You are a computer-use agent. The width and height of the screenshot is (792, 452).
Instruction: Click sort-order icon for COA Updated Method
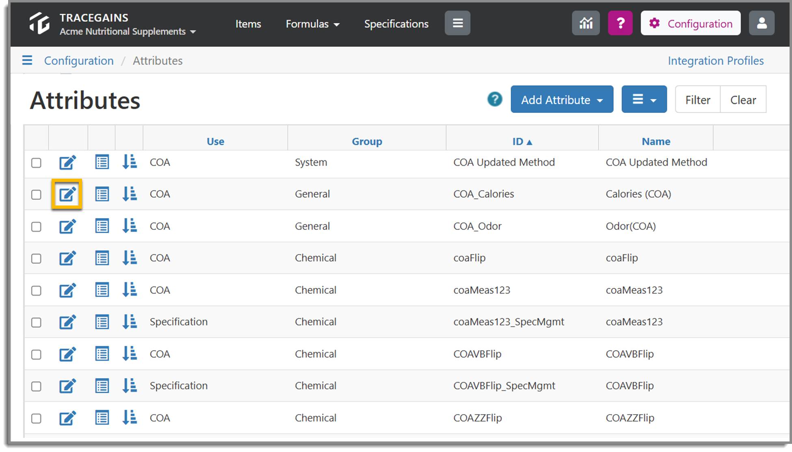tap(130, 162)
